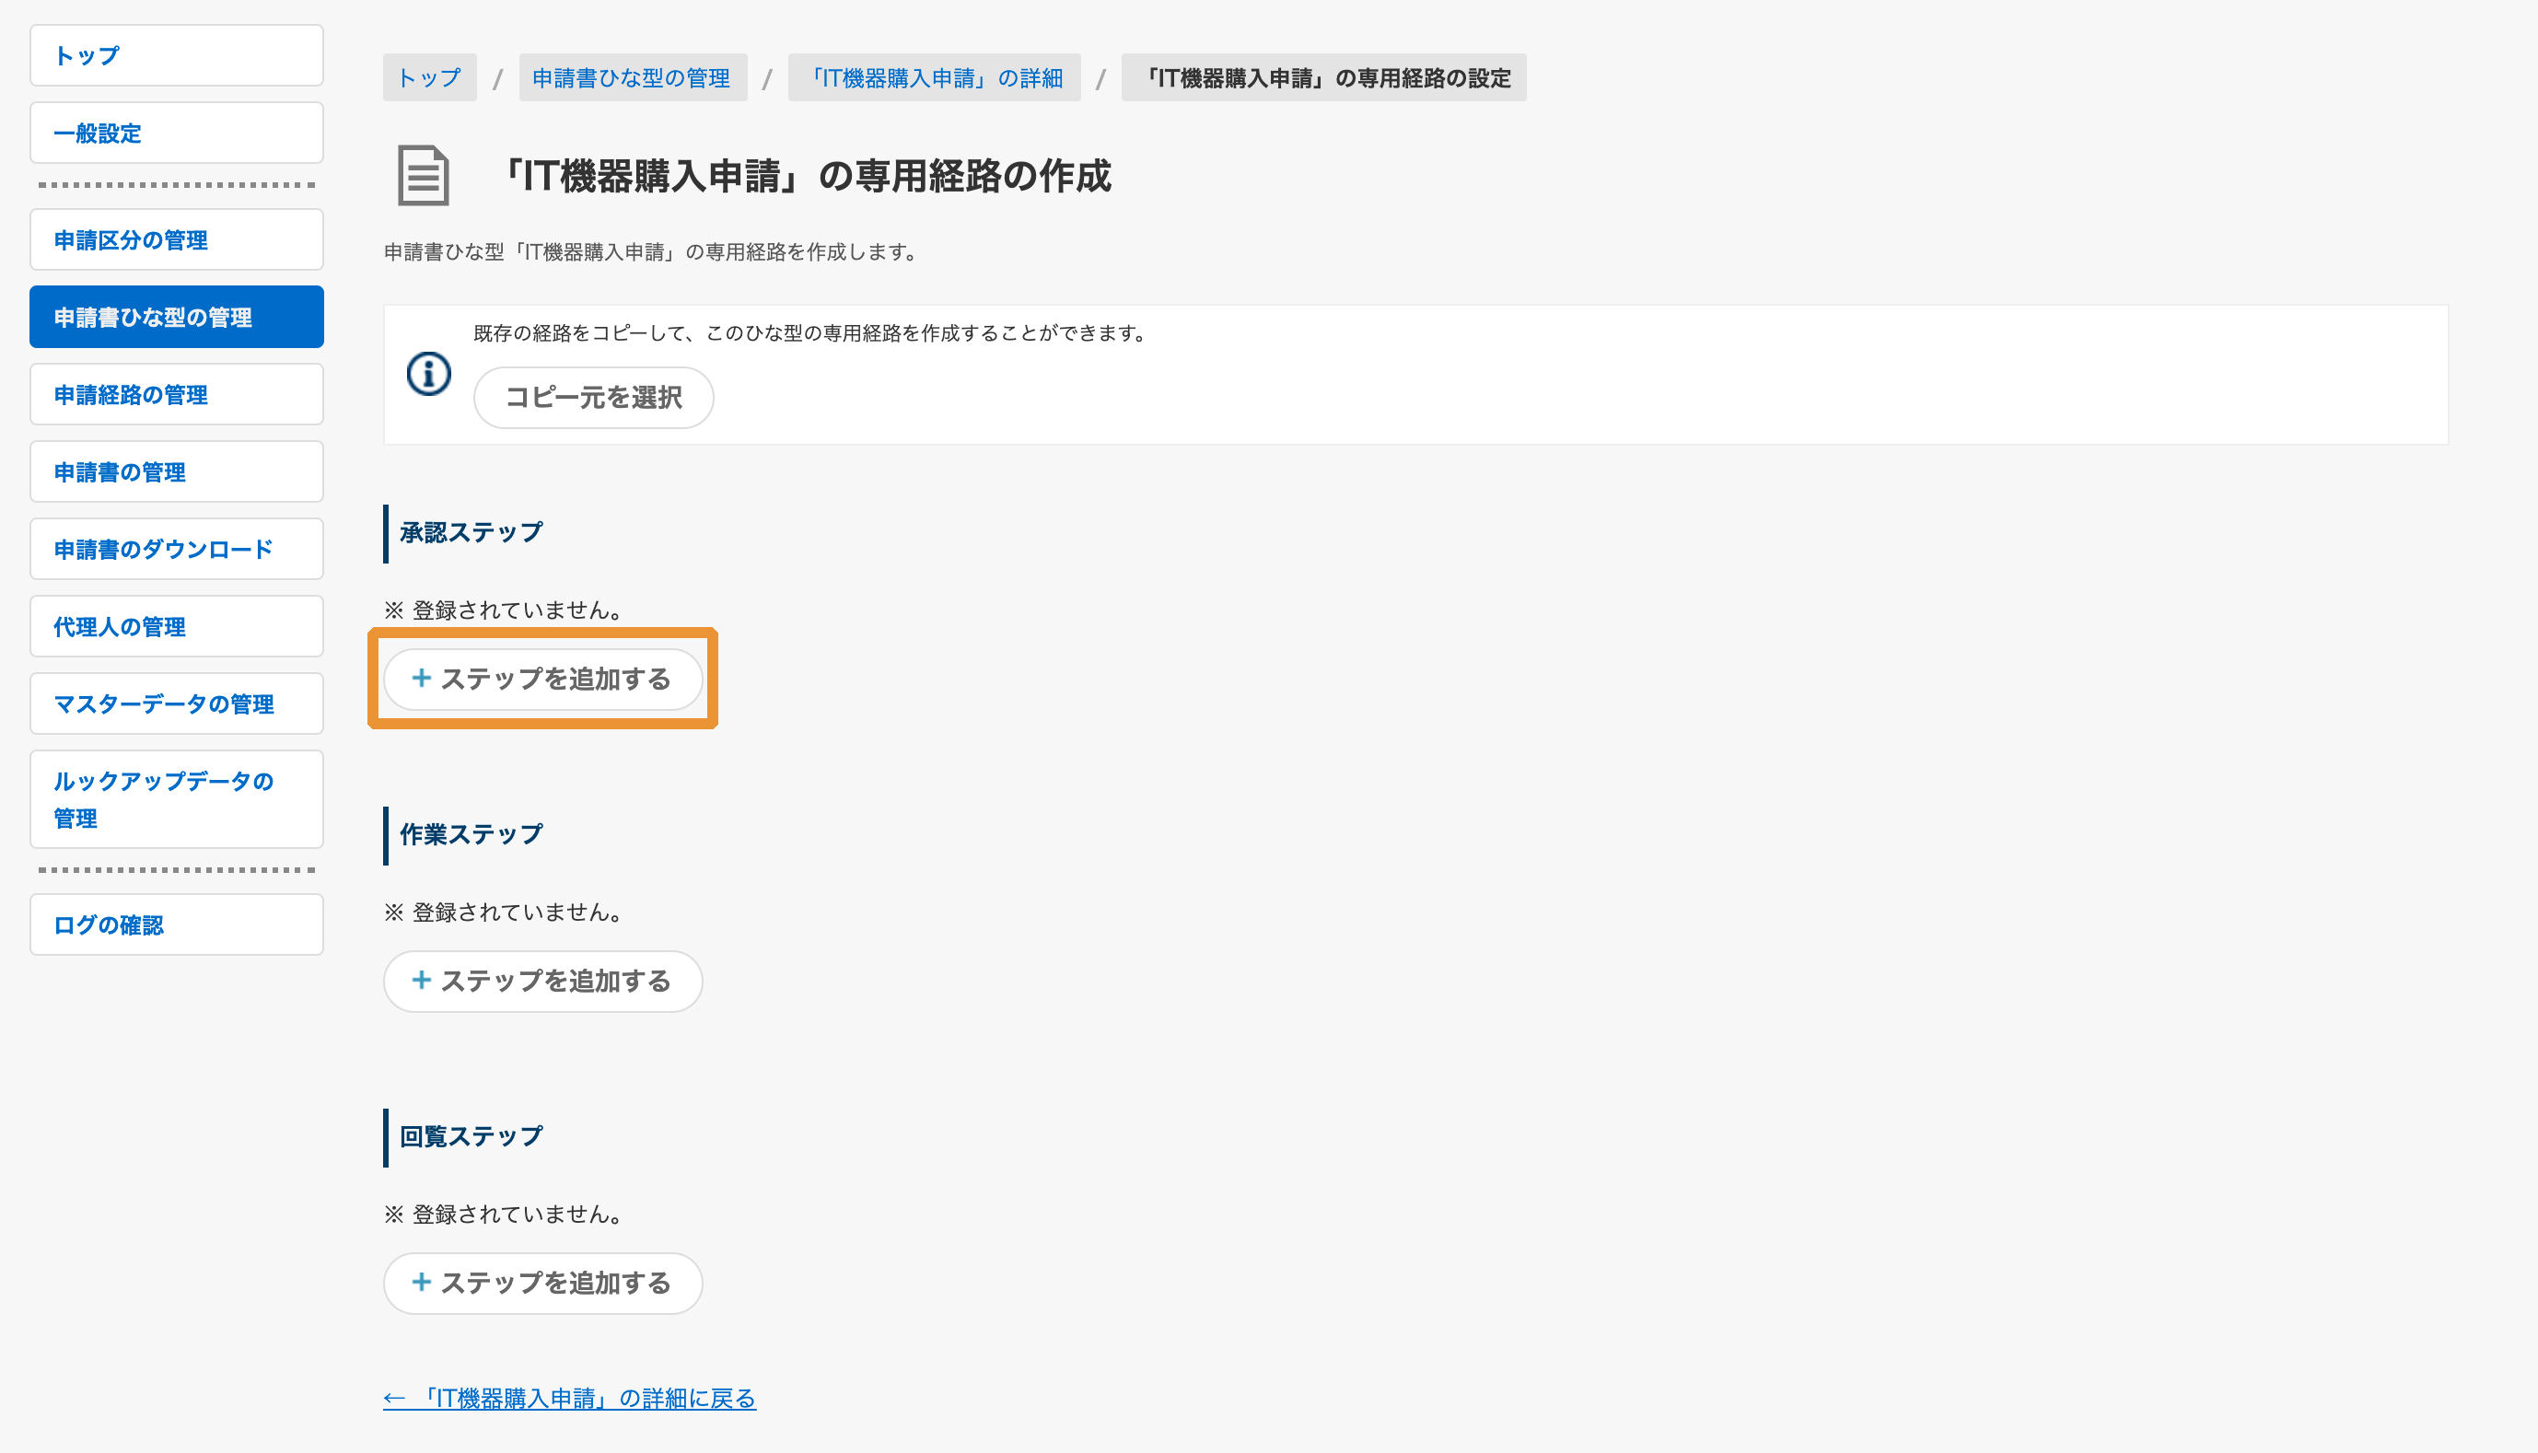Click current breadcrumb 専用経路の設定

coord(1324,78)
